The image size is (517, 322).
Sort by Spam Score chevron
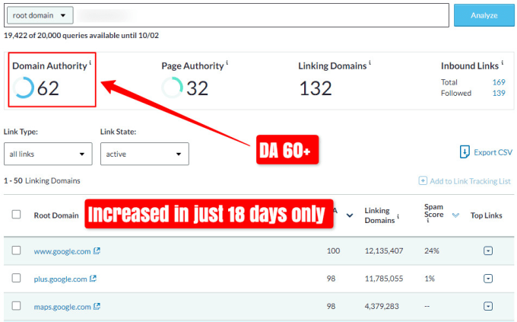tap(455, 215)
